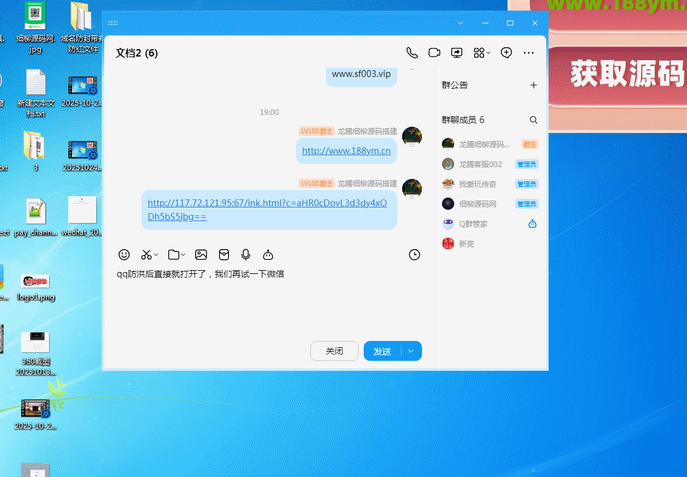Image resolution: width=687 pixels, height=477 pixels.
Task: Open the emoji picker
Action: (124, 255)
